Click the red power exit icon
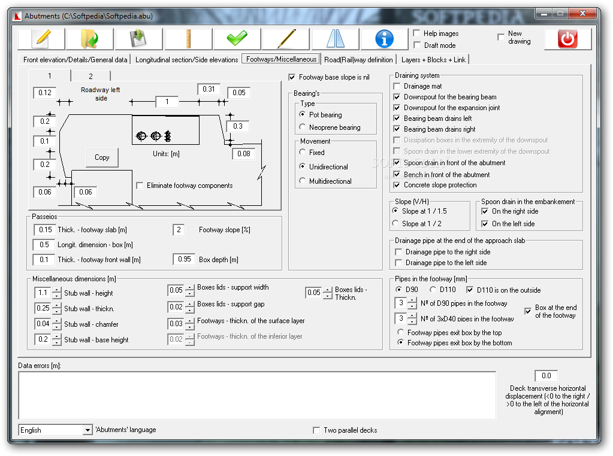 click(x=567, y=39)
